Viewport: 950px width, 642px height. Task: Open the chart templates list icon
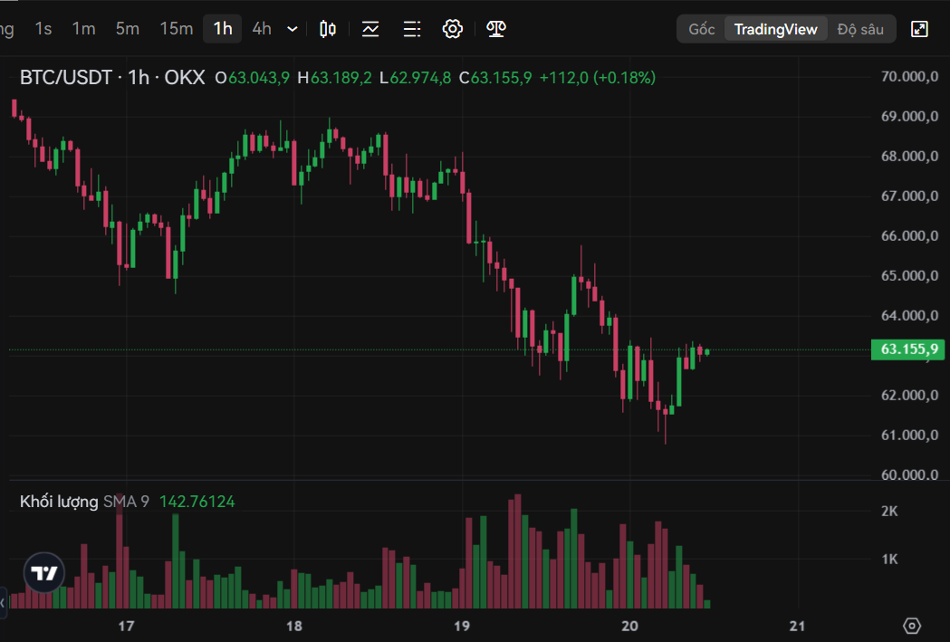(412, 28)
